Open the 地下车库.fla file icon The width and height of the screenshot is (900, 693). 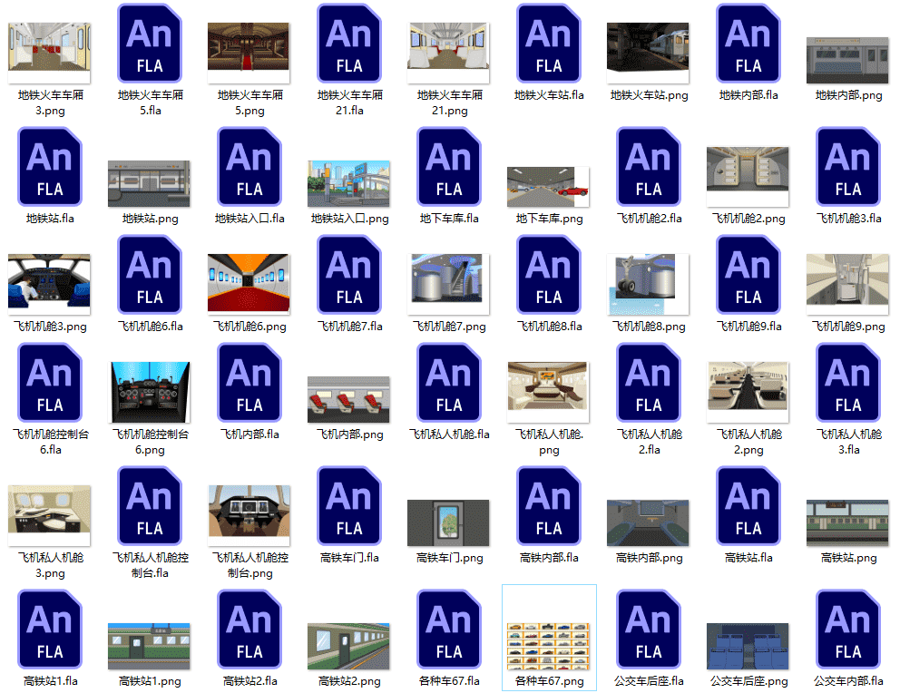click(x=449, y=168)
